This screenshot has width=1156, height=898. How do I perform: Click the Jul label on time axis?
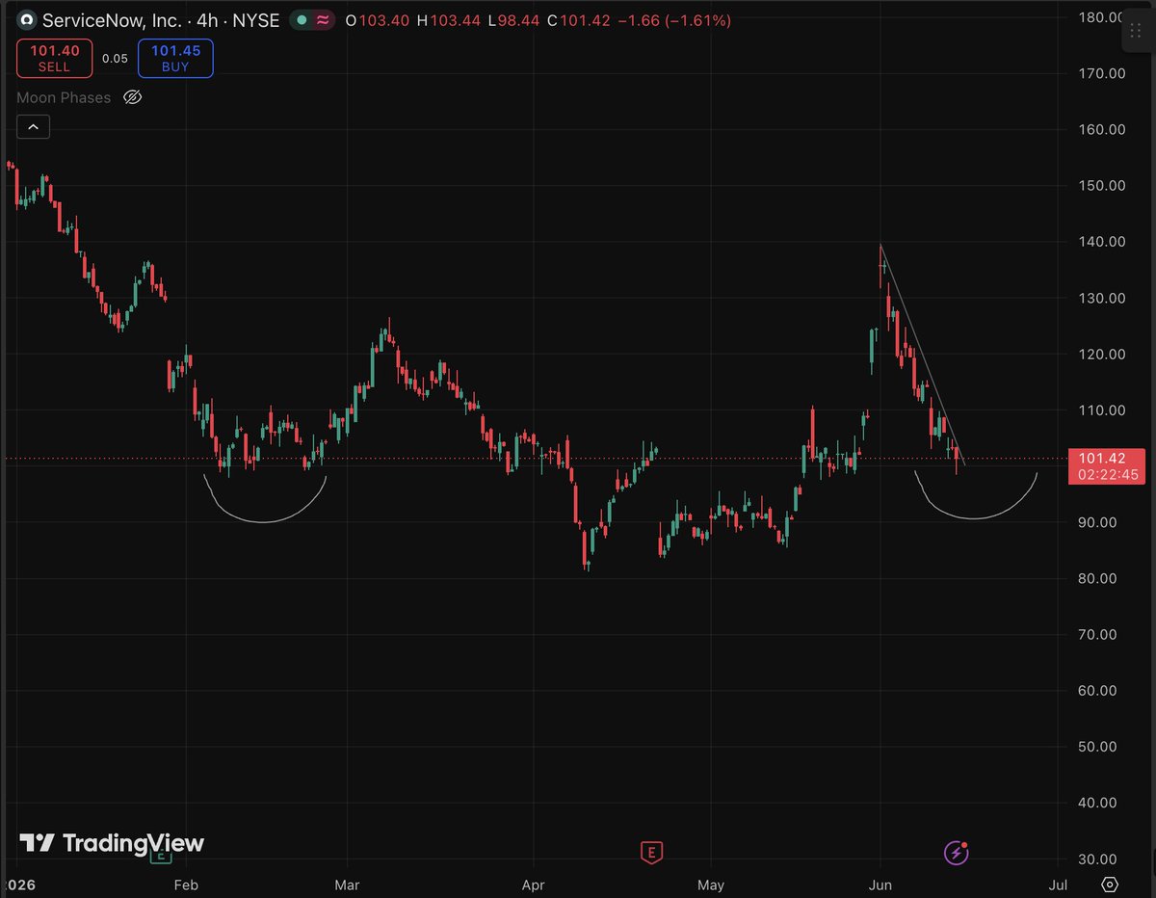pyautogui.click(x=1057, y=885)
